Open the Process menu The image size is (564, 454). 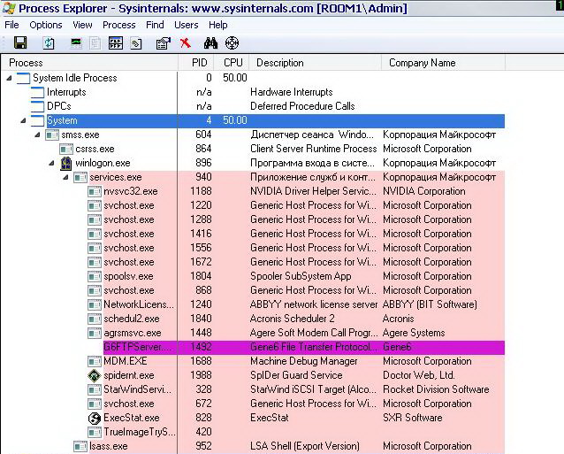tap(119, 25)
